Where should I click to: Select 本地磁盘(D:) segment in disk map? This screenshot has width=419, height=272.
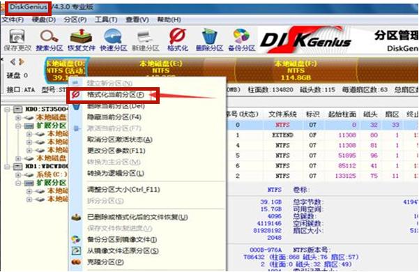67,70
